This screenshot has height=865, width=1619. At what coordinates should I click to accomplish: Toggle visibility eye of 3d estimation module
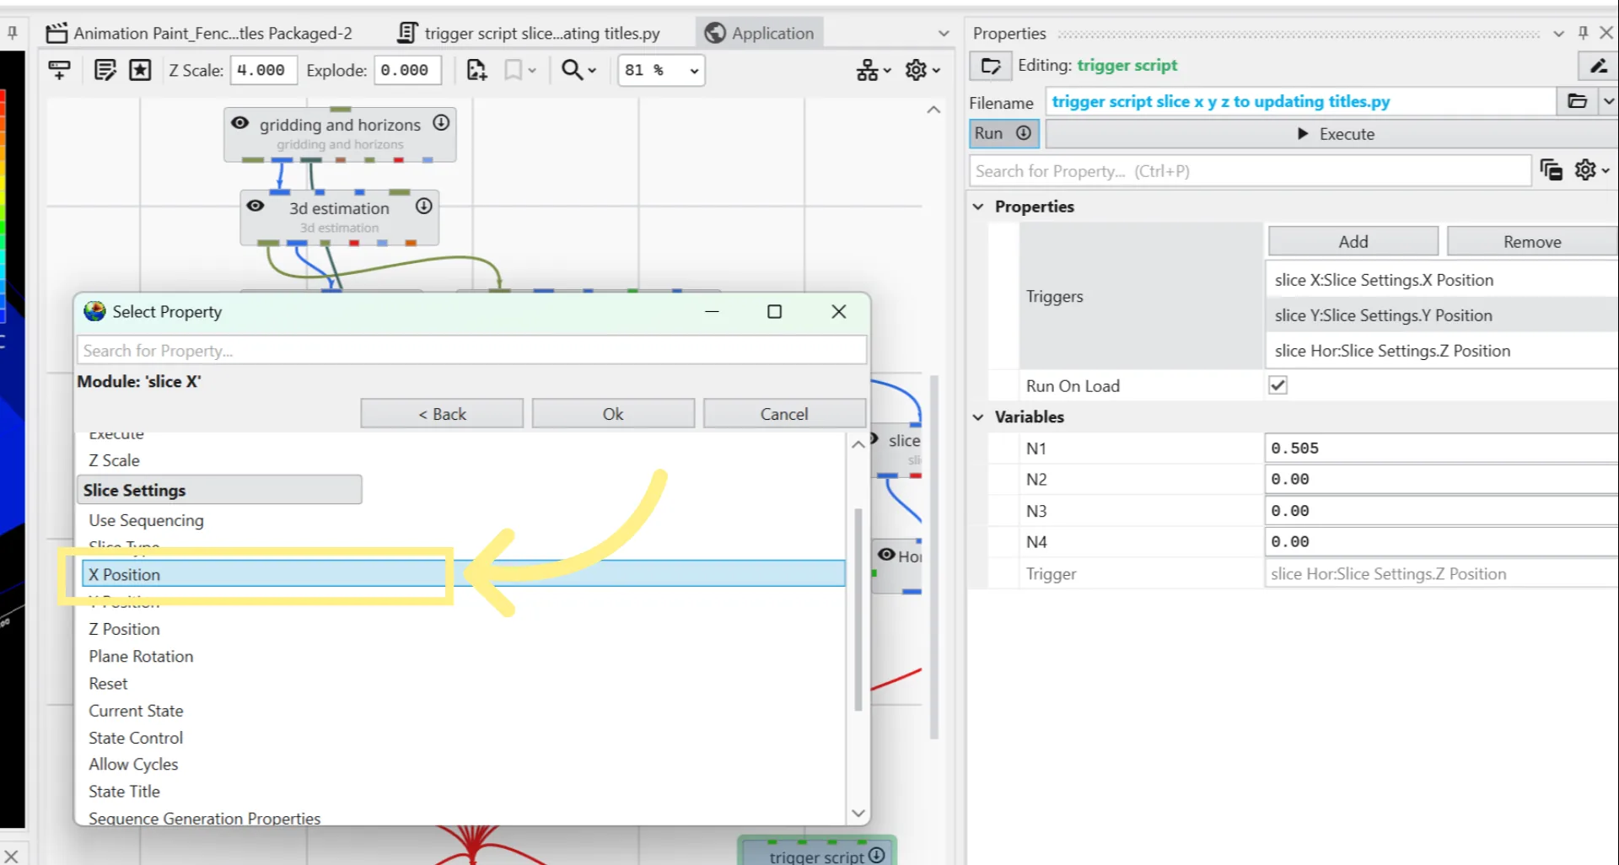[255, 206]
